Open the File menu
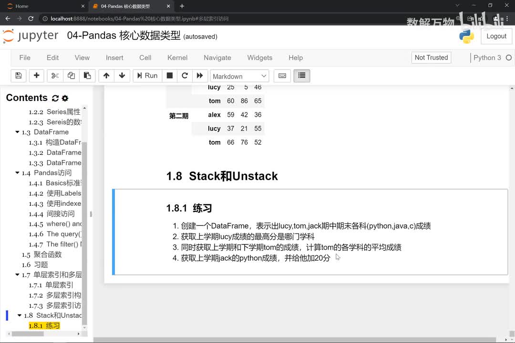Viewport: 515px width, 343px height. coord(25,58)
